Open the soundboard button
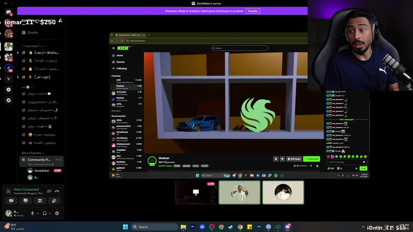 point(54,200)
